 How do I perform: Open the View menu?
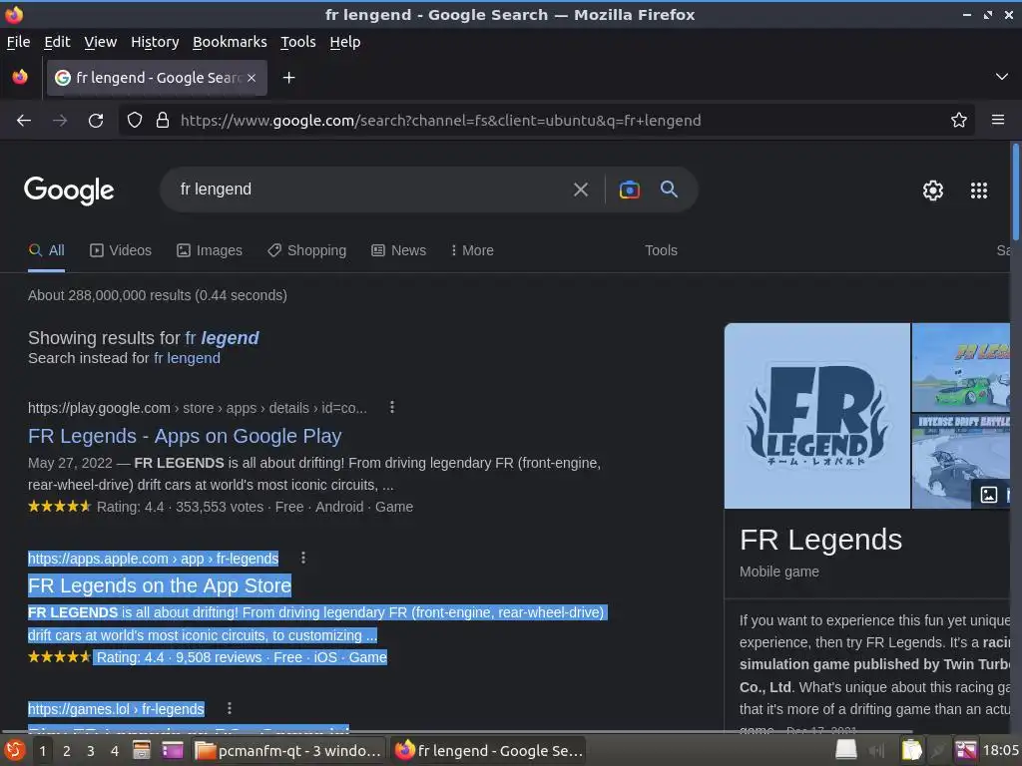(x=101, y=42)
